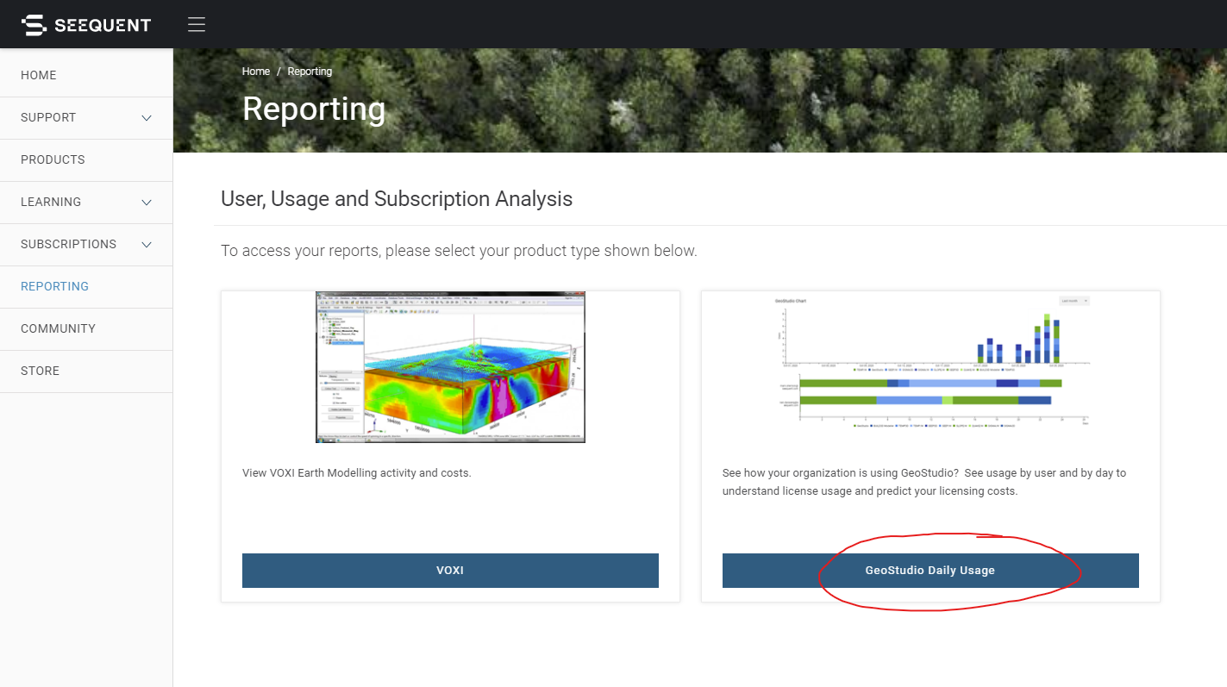Click the 'To access your reports' instruction text
Screen dimensions: 1227x687
point(459,251)
